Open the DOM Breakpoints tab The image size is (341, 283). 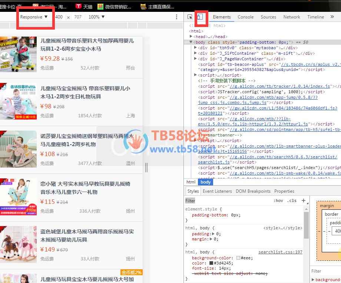(253, 191)
